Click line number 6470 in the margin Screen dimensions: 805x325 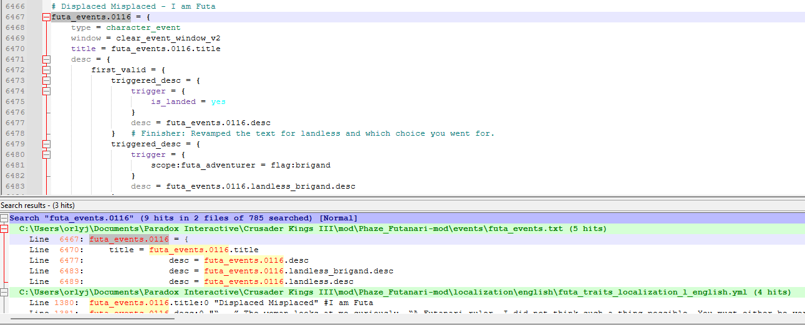[15, 49]
